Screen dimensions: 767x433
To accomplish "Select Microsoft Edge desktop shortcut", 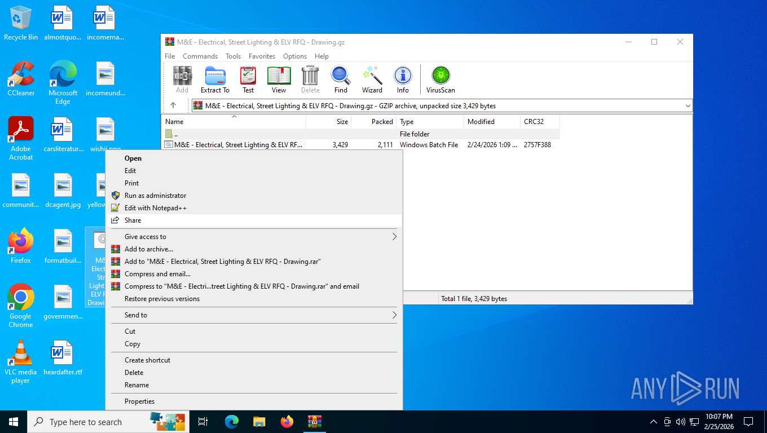I will (63, 83).
